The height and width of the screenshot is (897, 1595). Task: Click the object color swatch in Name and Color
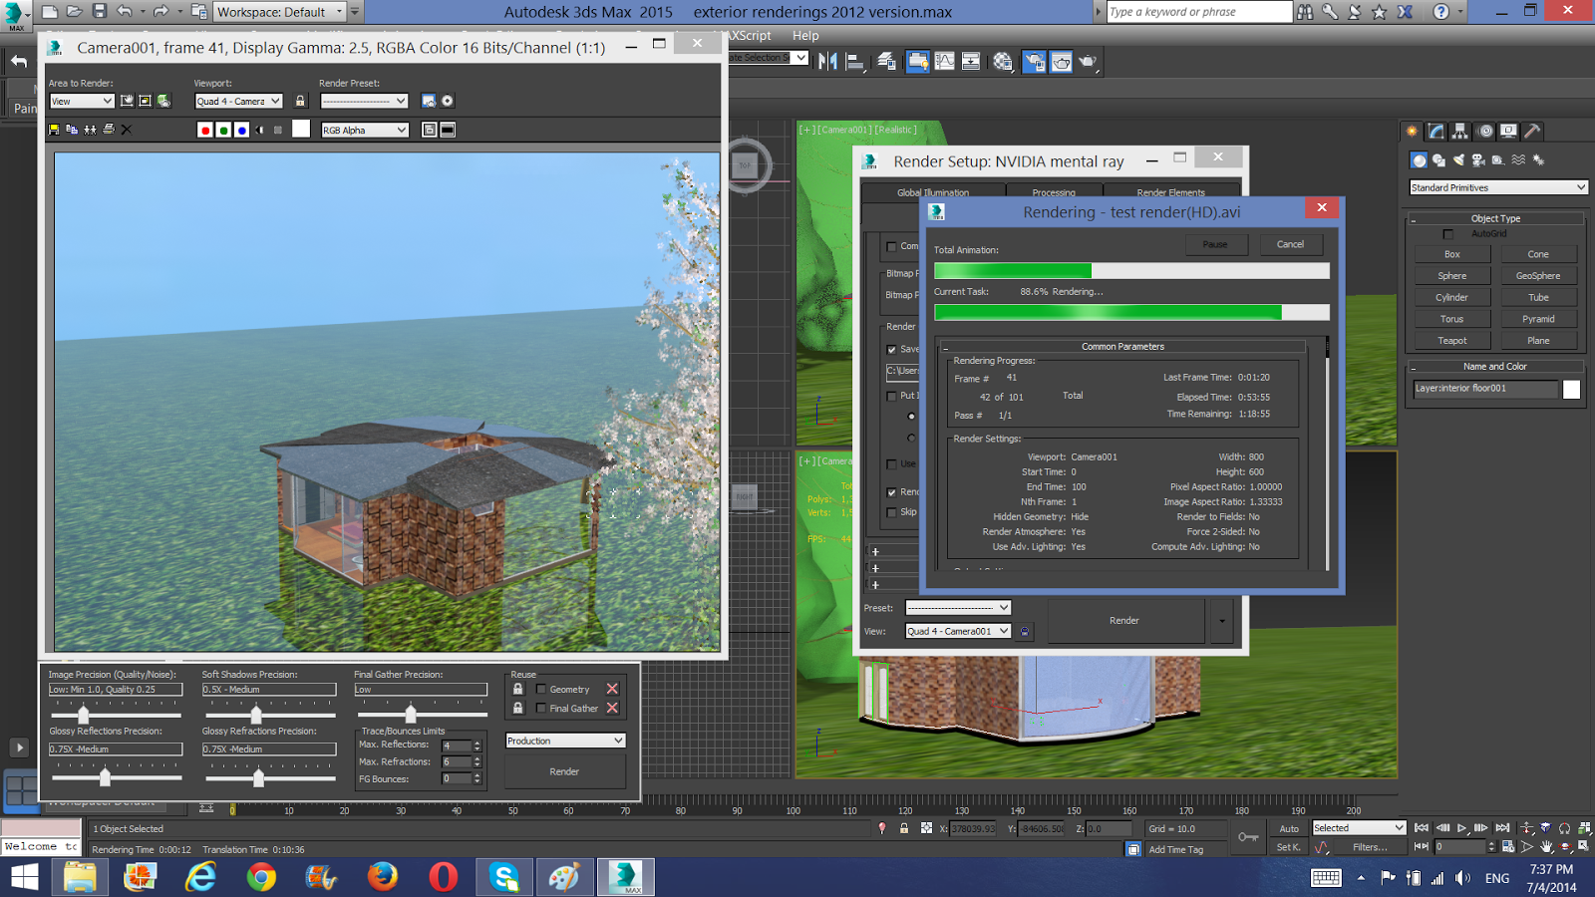click(x=1572, y=390)
